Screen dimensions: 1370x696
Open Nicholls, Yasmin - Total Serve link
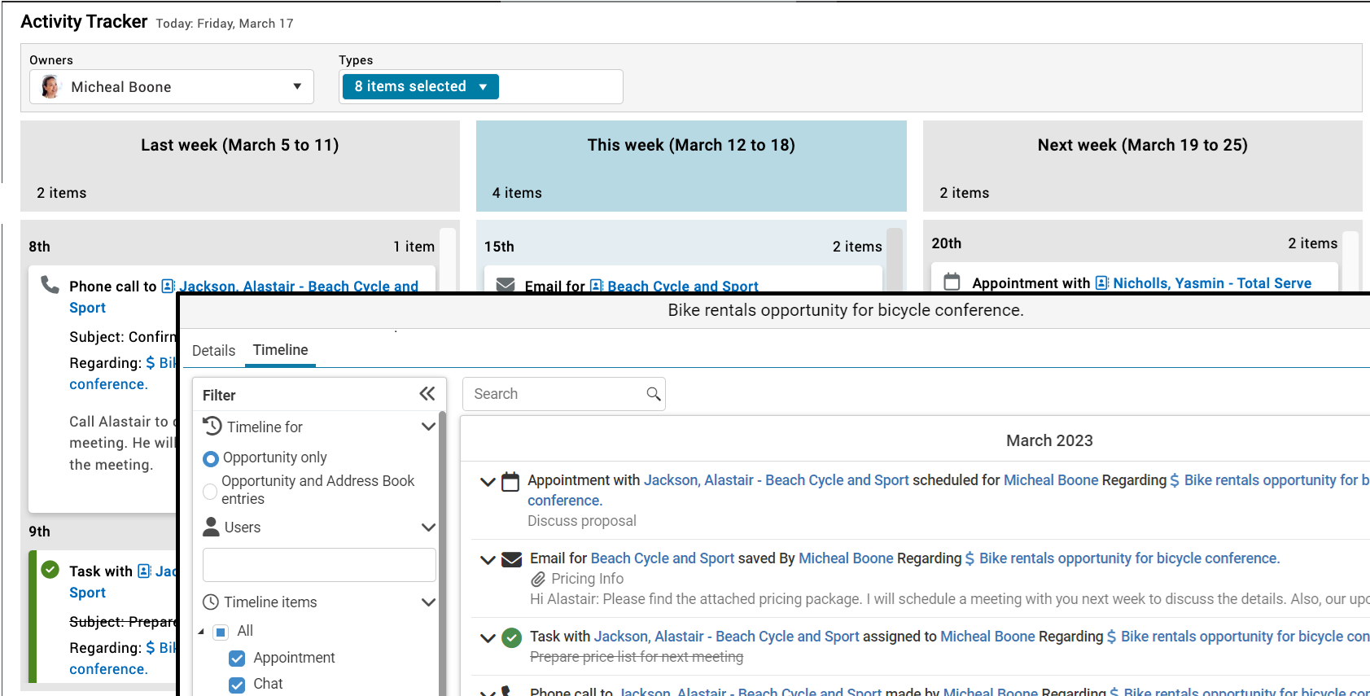1212,283
